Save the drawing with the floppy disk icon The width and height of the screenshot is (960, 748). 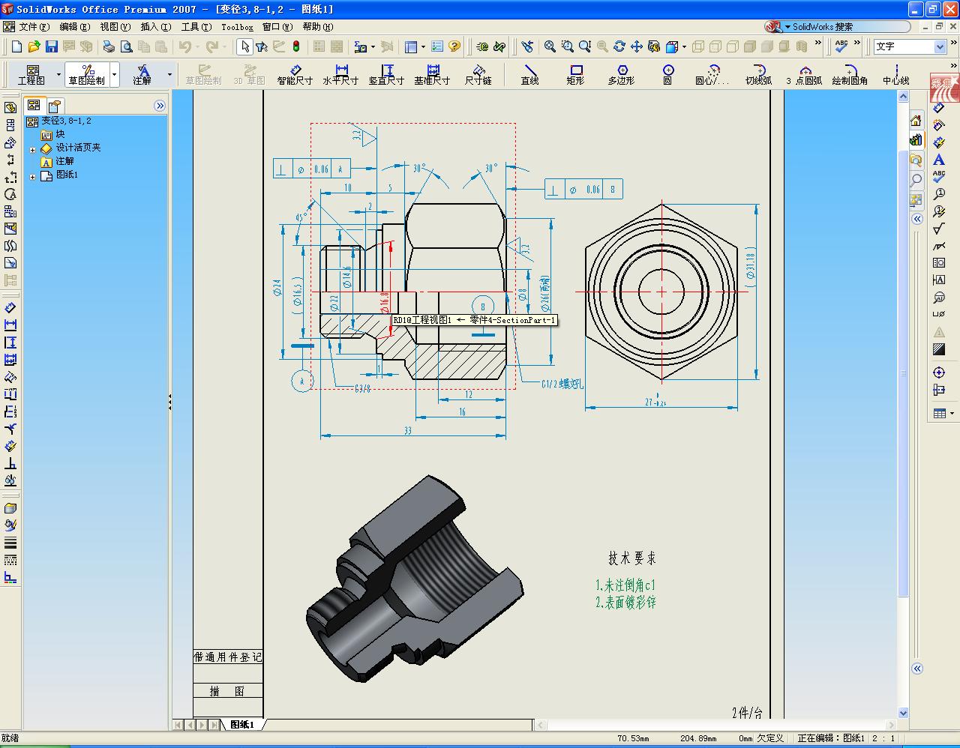coord(51,46)
